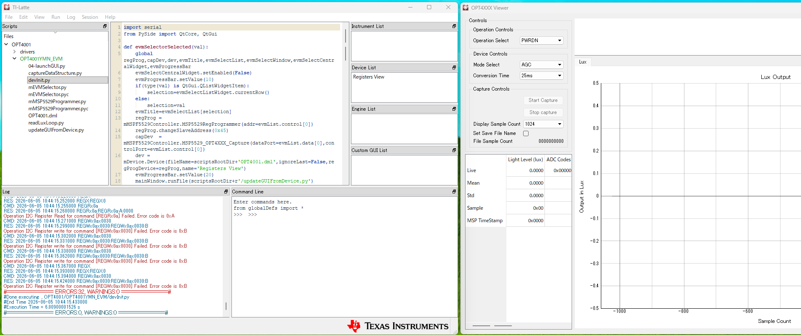This screenshot has height=335, width=801.
Task: Float the Command Line panel
Action: pos(454,192)
